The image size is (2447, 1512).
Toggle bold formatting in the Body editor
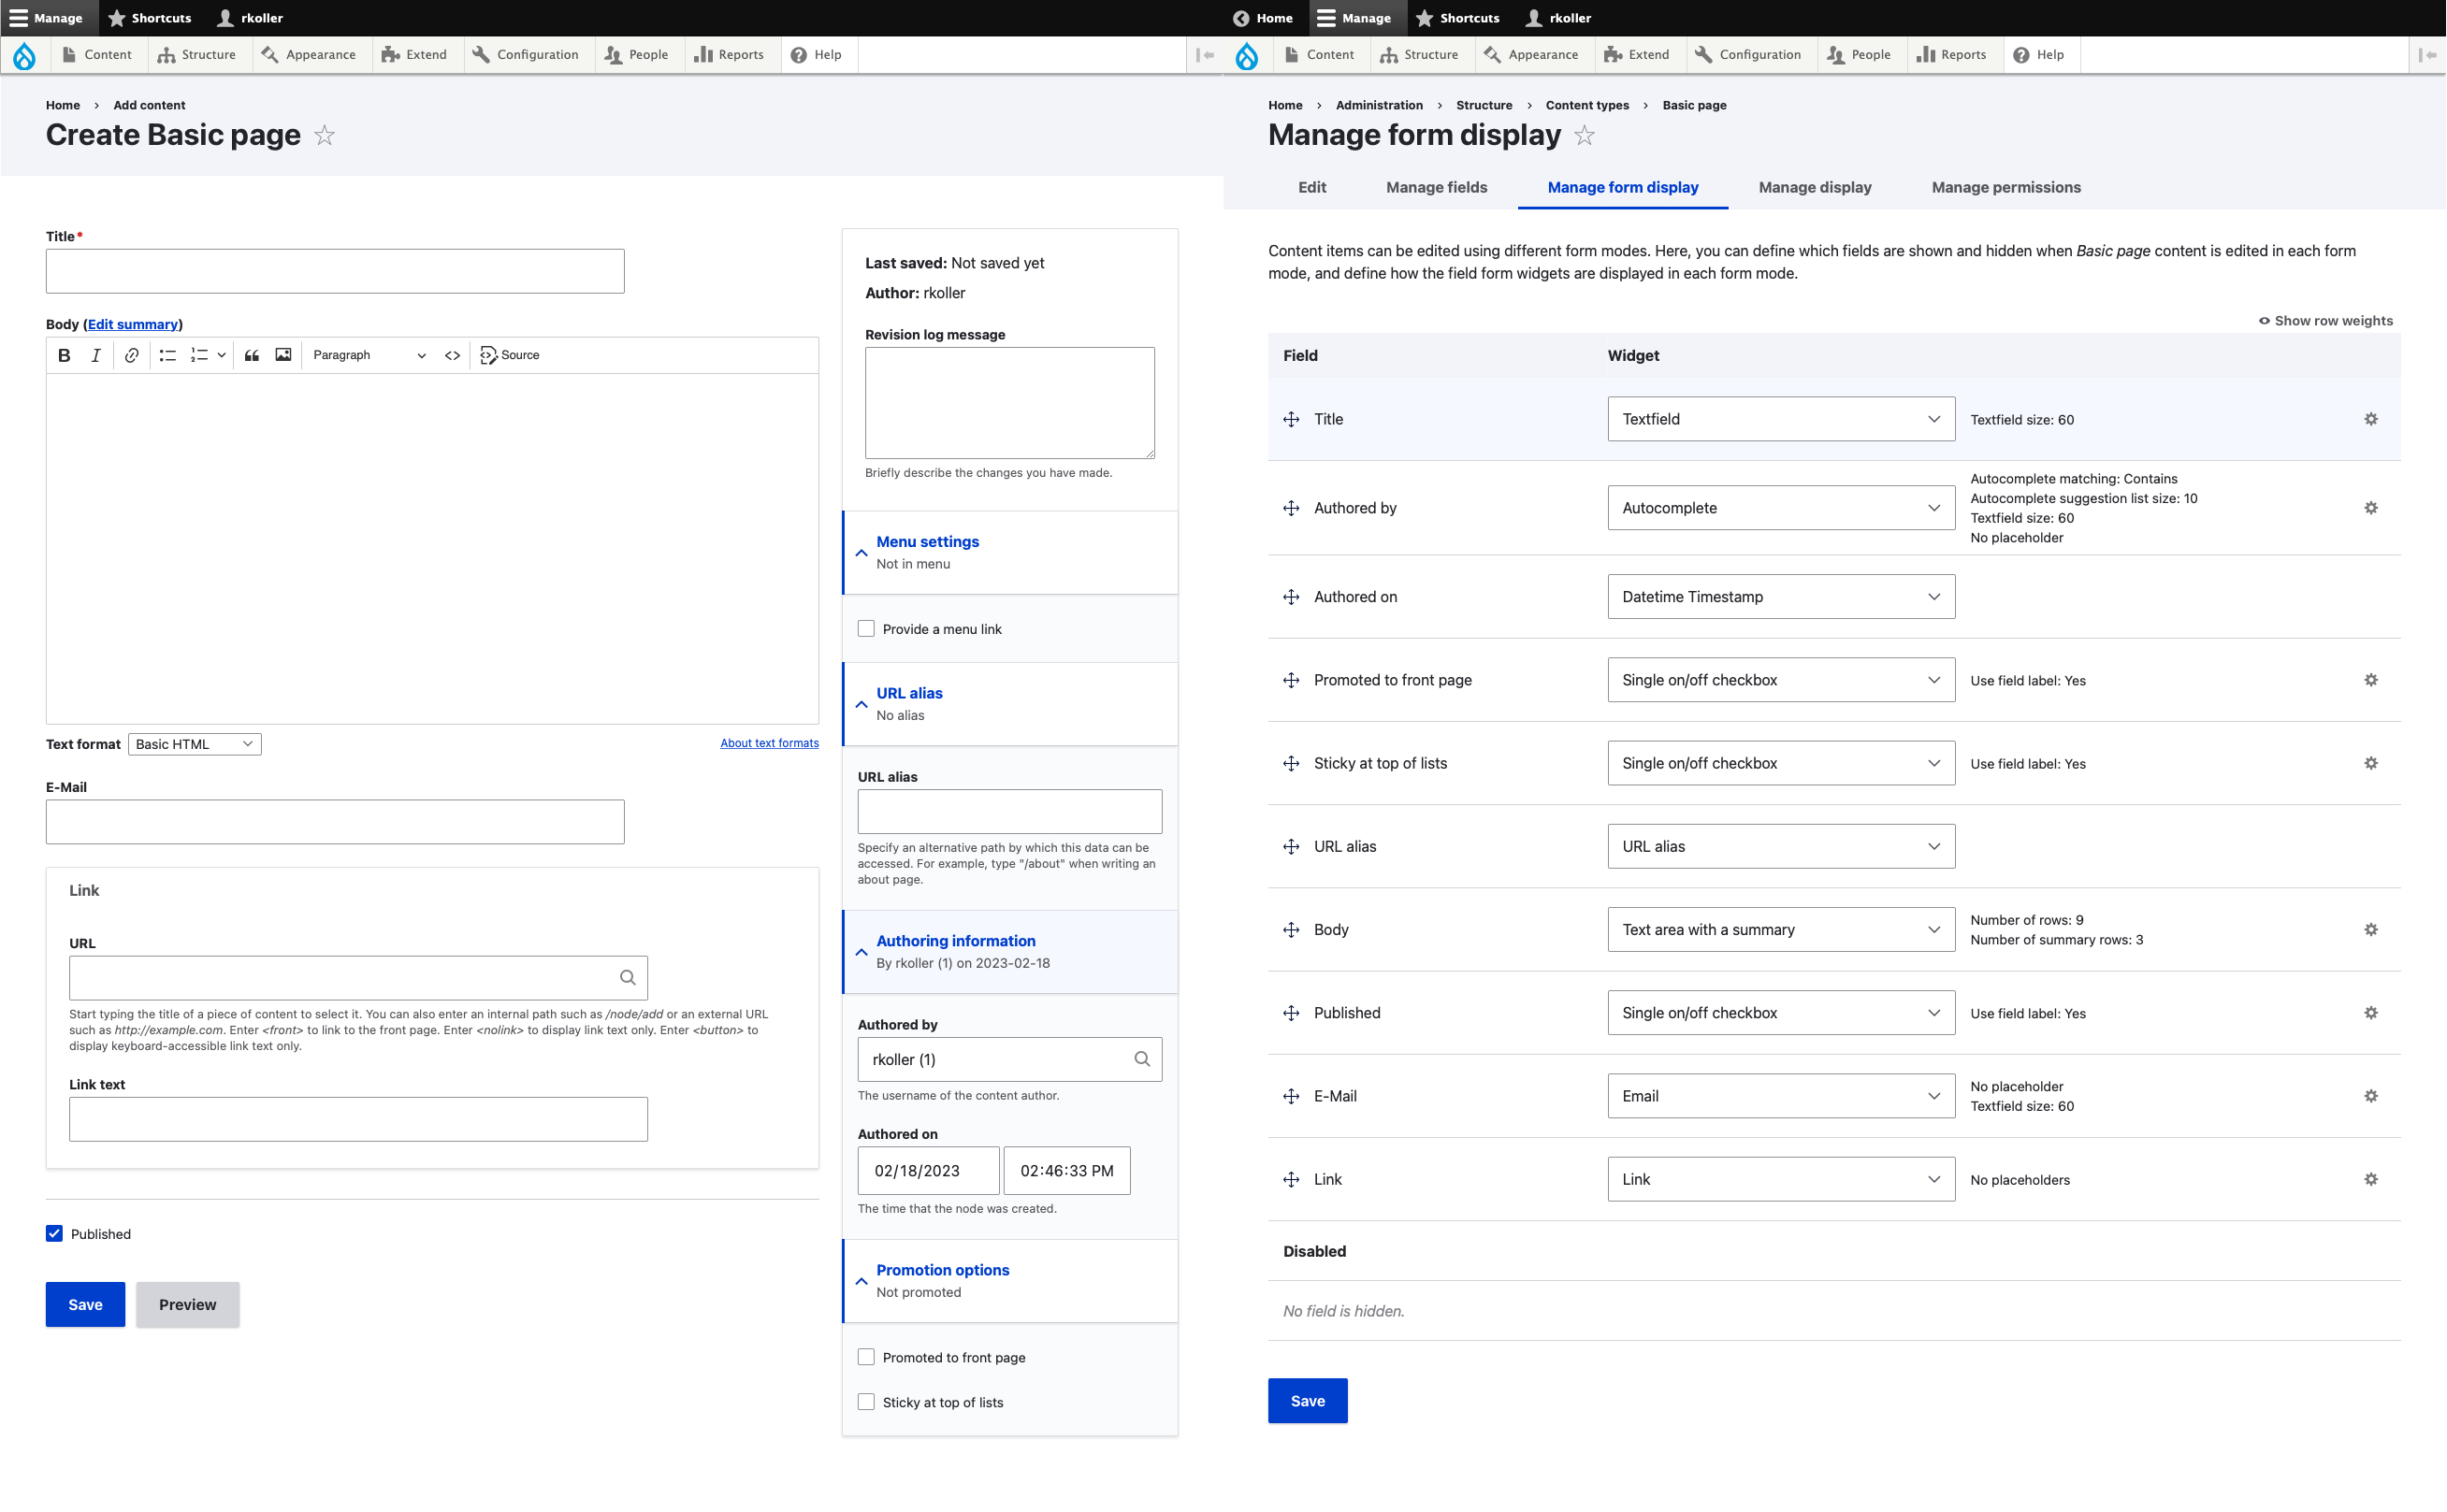pos(64,355)
